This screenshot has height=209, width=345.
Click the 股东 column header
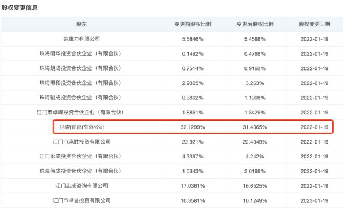point(82,24)
